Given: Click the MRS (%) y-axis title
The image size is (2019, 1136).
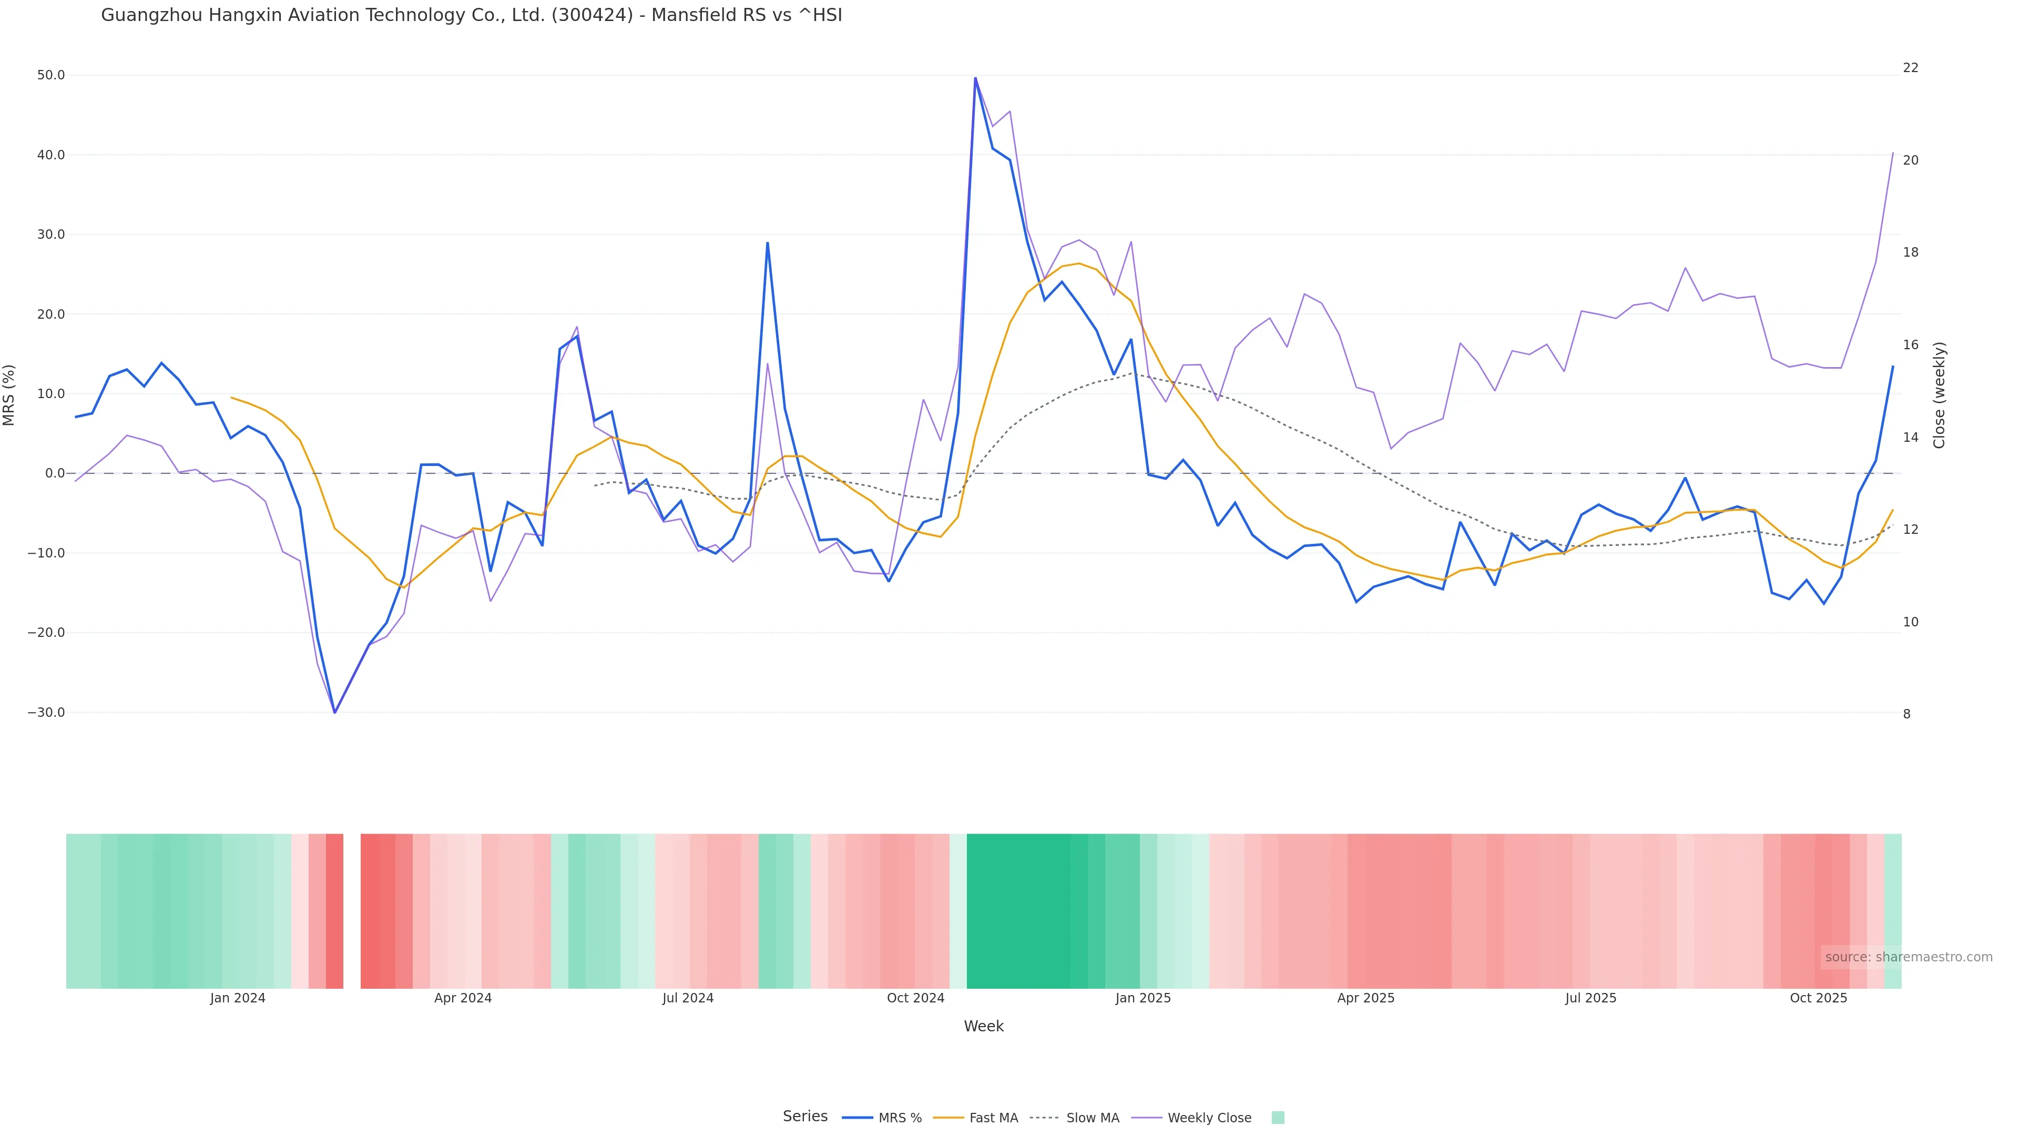Looking at the screenshot, I should (9, 395).
